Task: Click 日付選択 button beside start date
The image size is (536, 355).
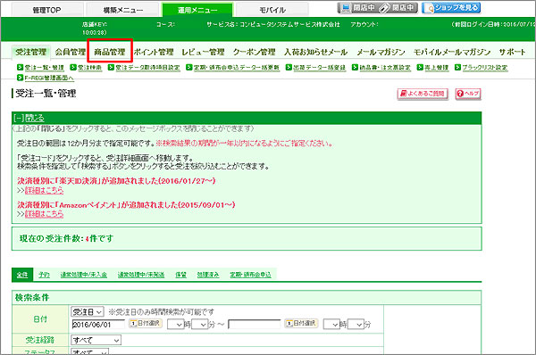Action: coord(146,323)
